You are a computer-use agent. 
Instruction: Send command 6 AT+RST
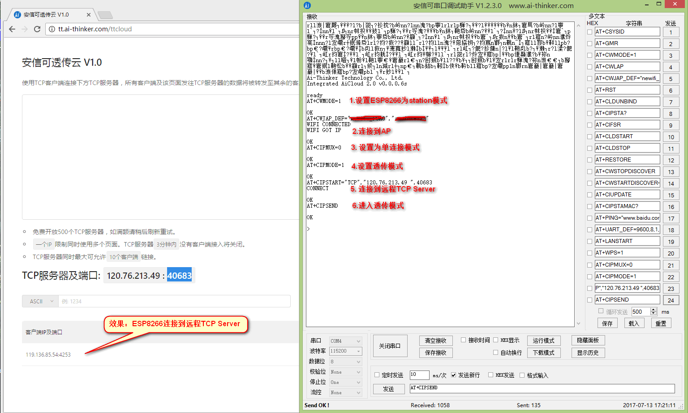pos(671,90)
